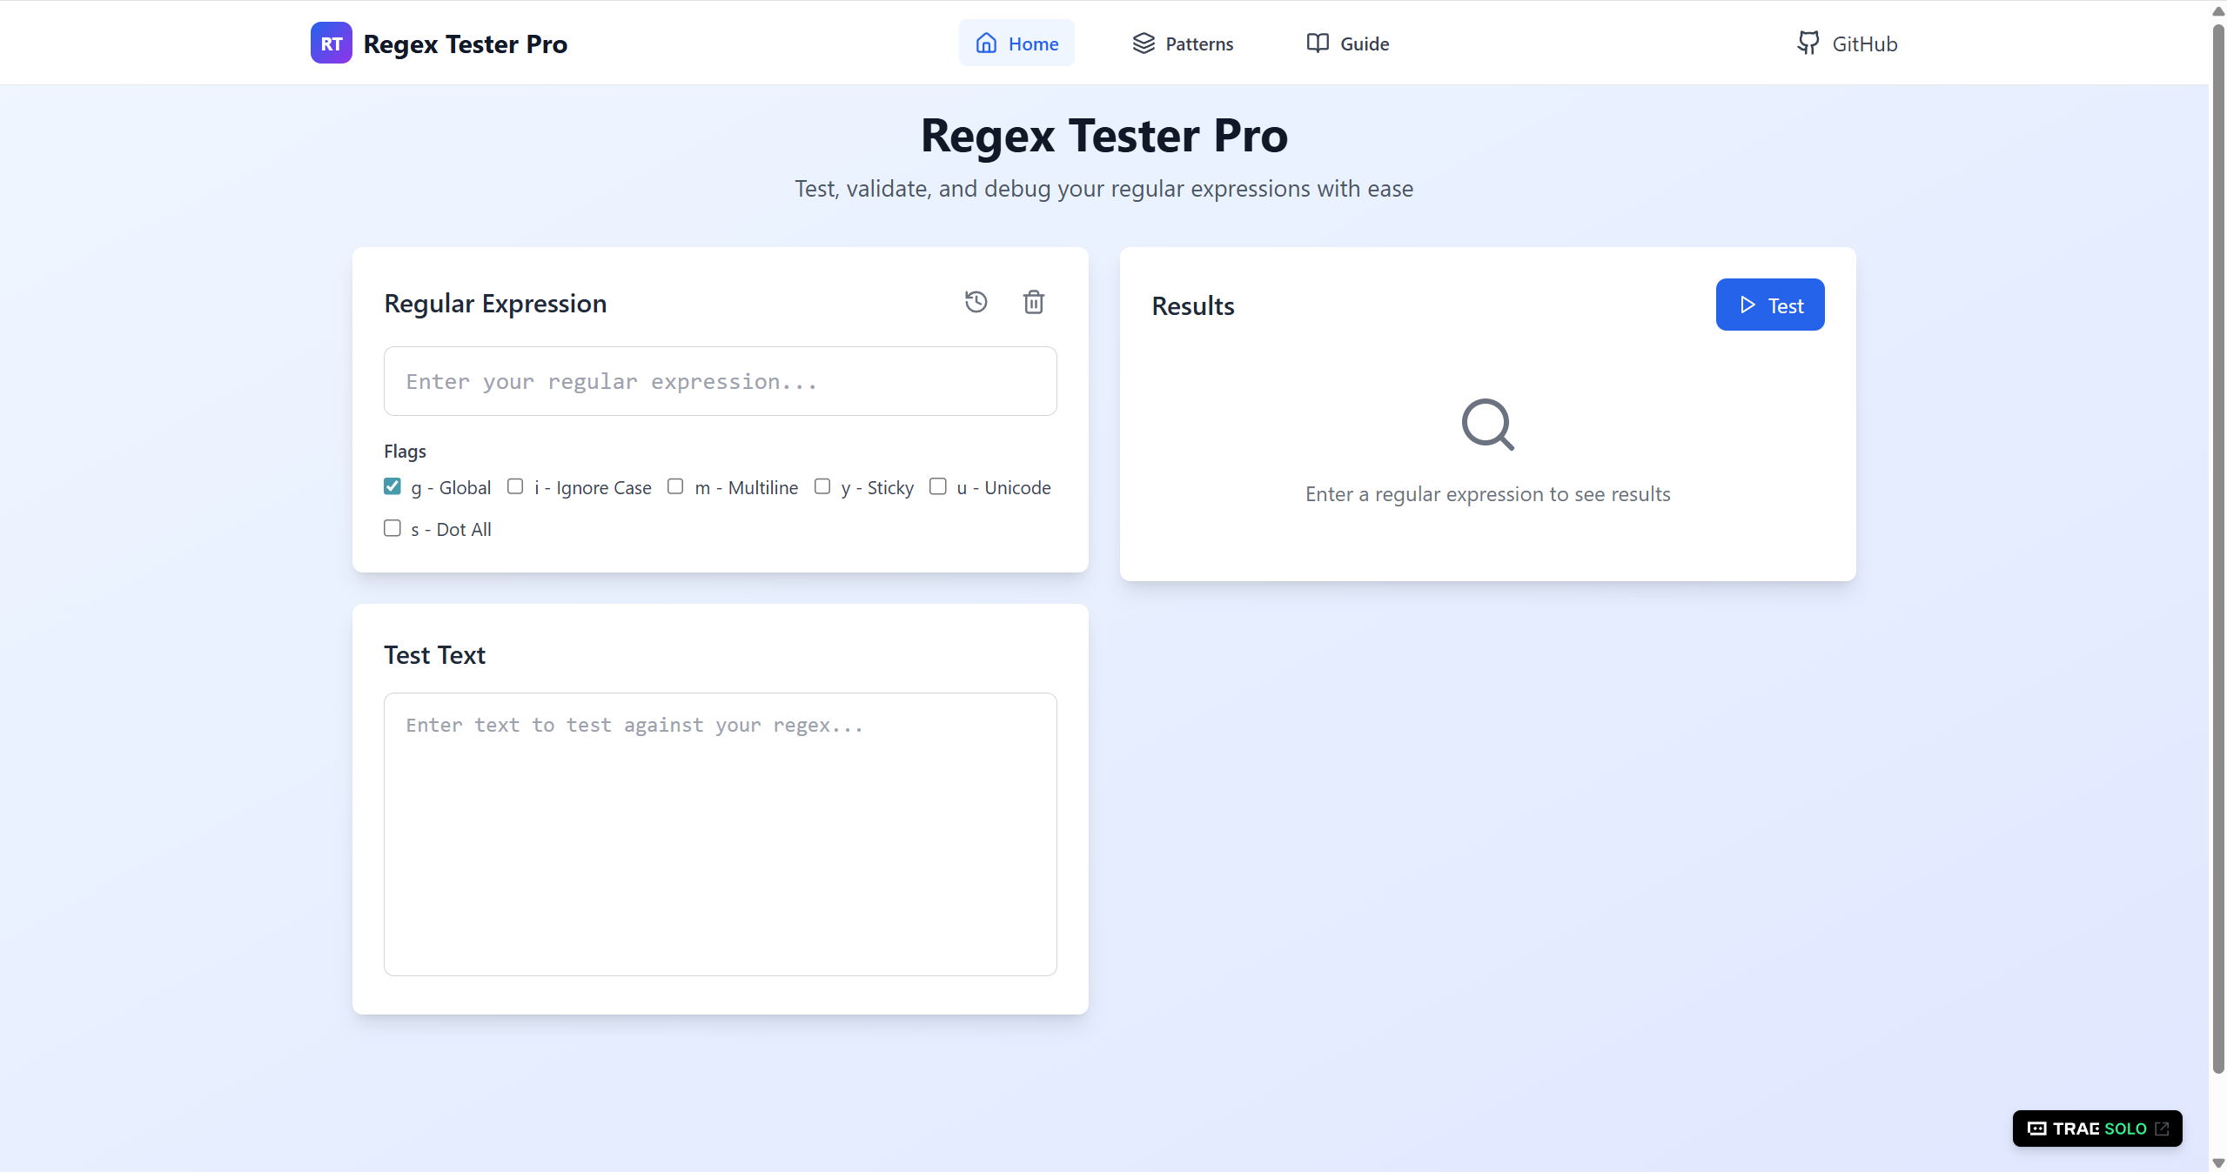Image resolution: width=2227 pixels, height=1172 pixels.
Task: Click the magnifying glass icon in Results
Action: (1486, 425)
